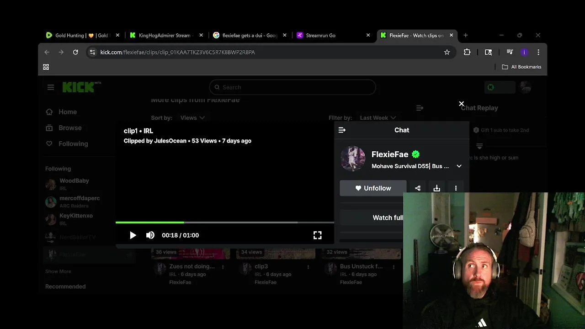
Task: Open options for 'Zues not doing' clip
Action: [223, 267]
